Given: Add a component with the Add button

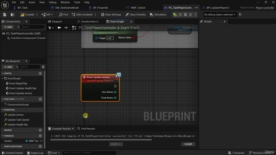Looking at the screenshot, I should pos(8,27).
